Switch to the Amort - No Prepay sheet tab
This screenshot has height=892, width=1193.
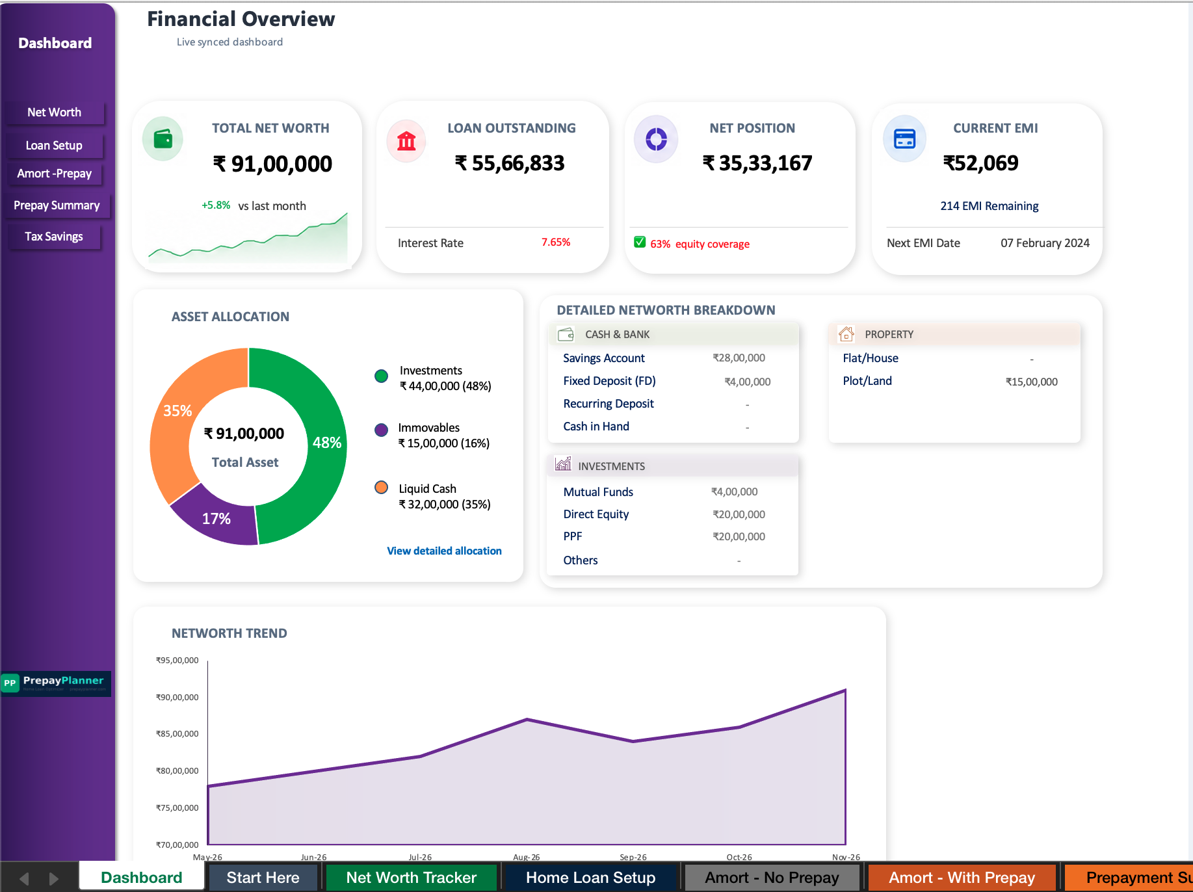(772, 878)
